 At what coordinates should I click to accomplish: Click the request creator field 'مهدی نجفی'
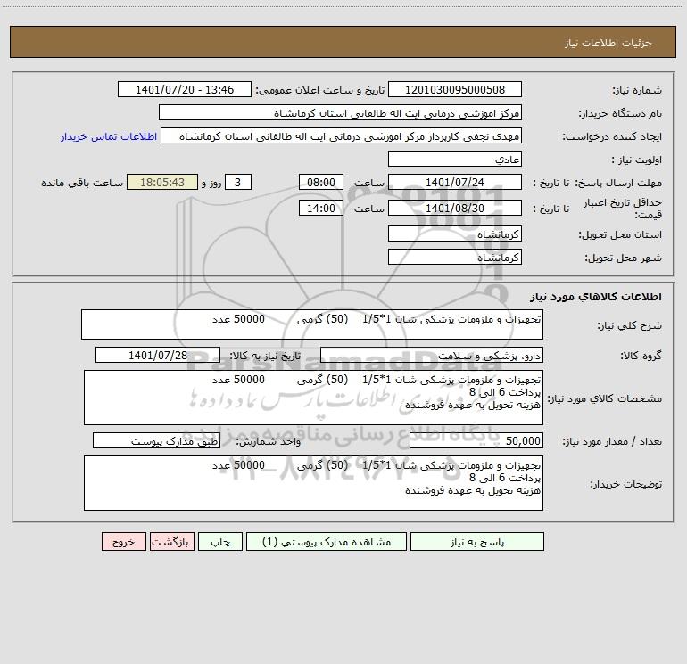(x=342, y=135)
